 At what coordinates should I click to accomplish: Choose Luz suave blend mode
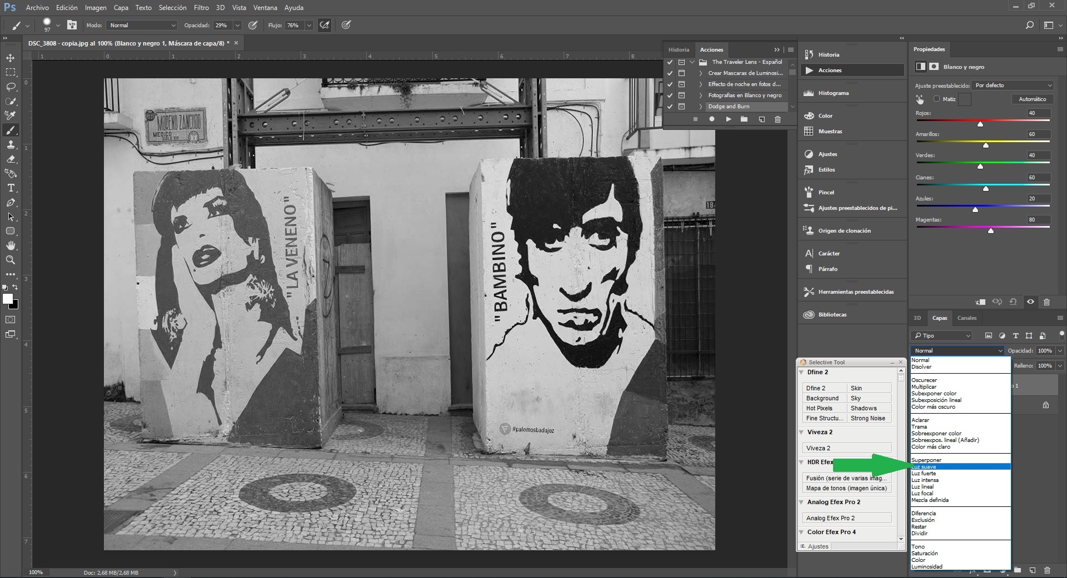960,467
